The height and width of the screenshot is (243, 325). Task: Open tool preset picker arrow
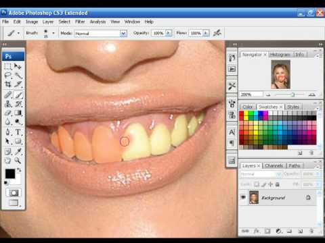click(18, 33)
